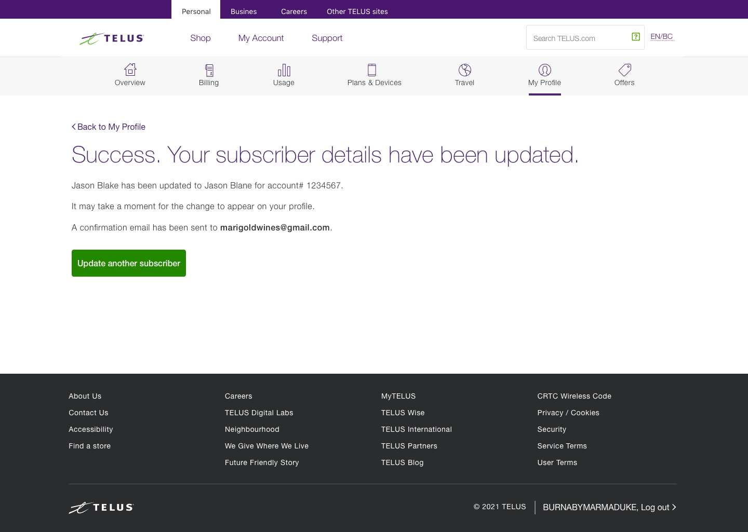Viewport: 748px width, 532px height.
Task: Open the Contact Us footer link
Action: click(88, 413)
